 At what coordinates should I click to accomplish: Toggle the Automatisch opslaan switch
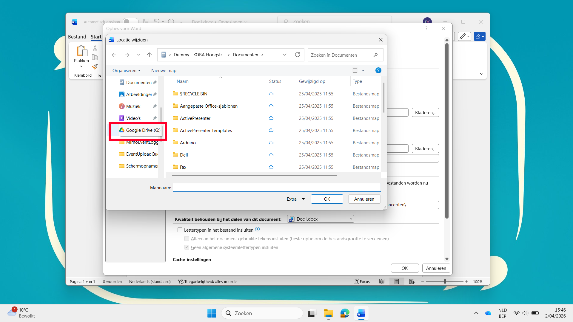pos(130,21)
